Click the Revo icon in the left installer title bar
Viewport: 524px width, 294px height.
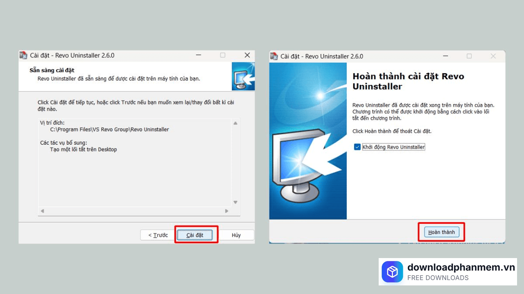23,56
